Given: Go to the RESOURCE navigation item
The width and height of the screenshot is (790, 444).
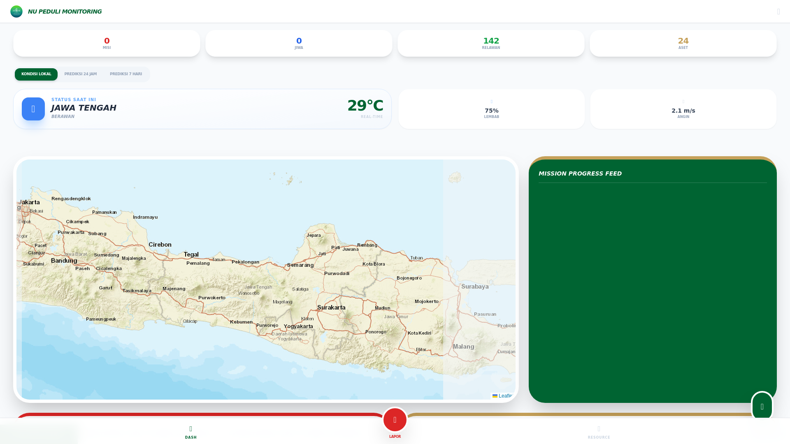Looking at the screenshot, I should (599, 432).
